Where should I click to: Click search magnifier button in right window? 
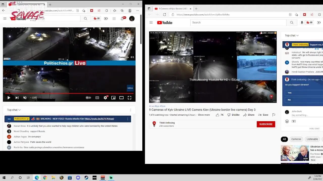(x=292, y=23)
